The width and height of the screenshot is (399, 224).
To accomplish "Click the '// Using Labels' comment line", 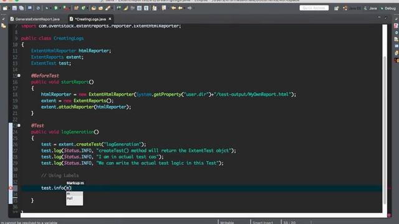I will pyautogui.click(x=60, y=175).
